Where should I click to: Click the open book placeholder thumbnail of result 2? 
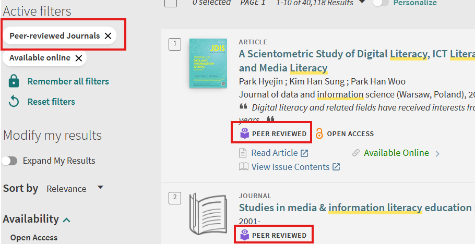pos(208,214)
